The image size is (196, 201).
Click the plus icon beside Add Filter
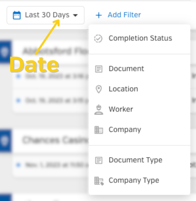coord(99,15)
